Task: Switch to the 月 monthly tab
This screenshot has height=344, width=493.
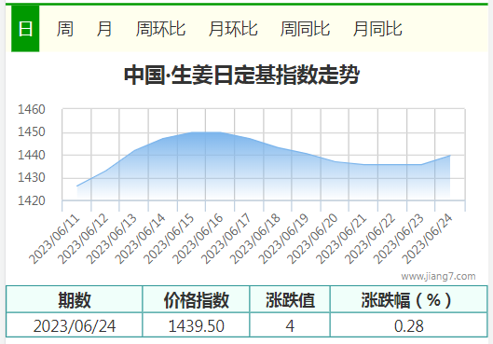Action: click(104, 29)
